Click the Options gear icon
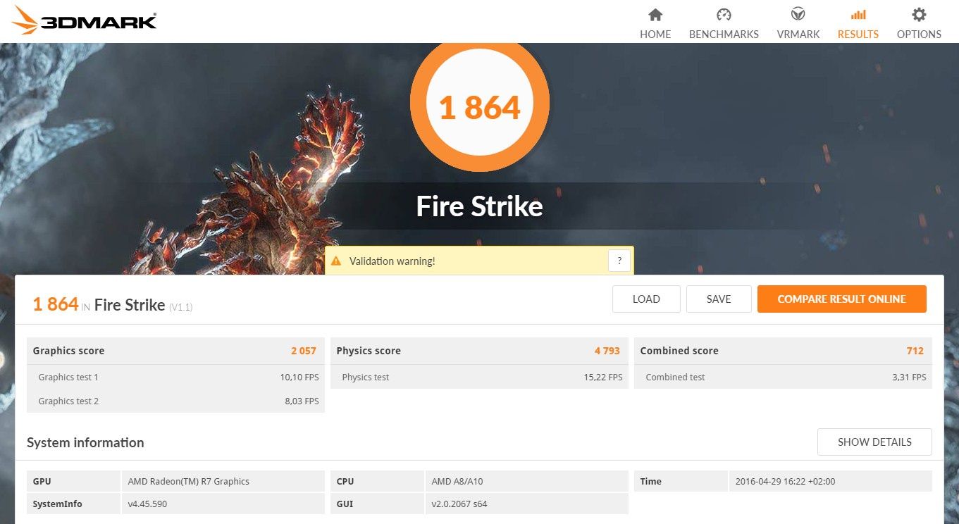959x524 pixels. [x=919, y=15]
